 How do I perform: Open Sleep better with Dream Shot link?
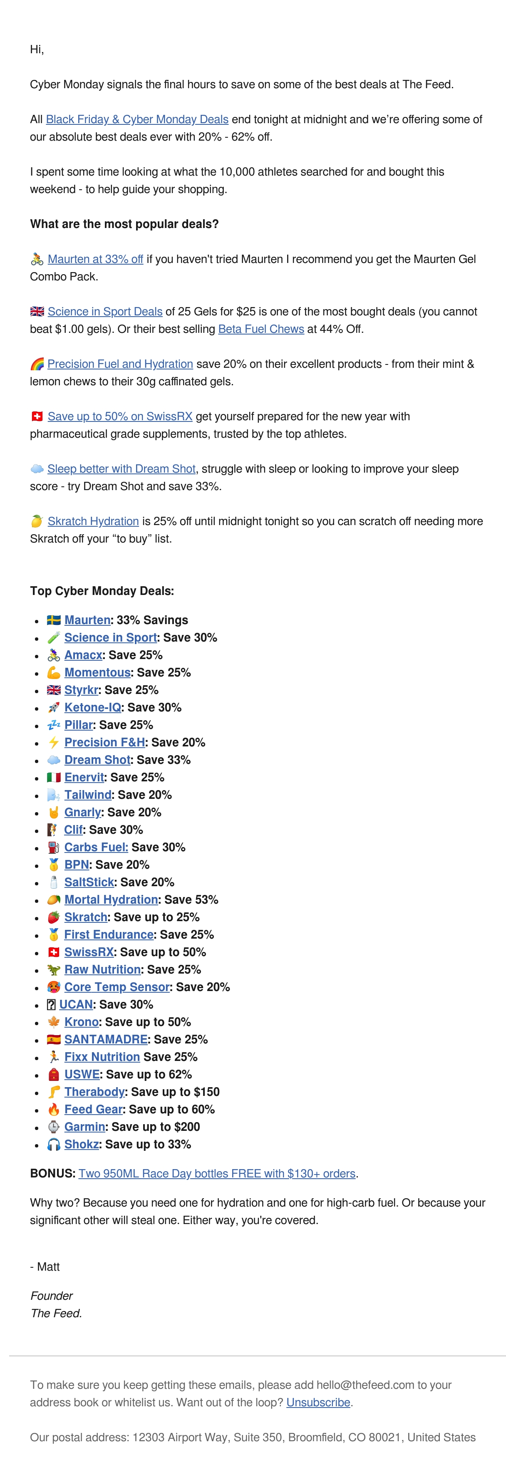[122, 469]
